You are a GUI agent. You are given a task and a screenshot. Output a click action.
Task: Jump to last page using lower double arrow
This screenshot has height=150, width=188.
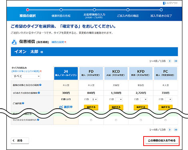[x=176, y=130]
